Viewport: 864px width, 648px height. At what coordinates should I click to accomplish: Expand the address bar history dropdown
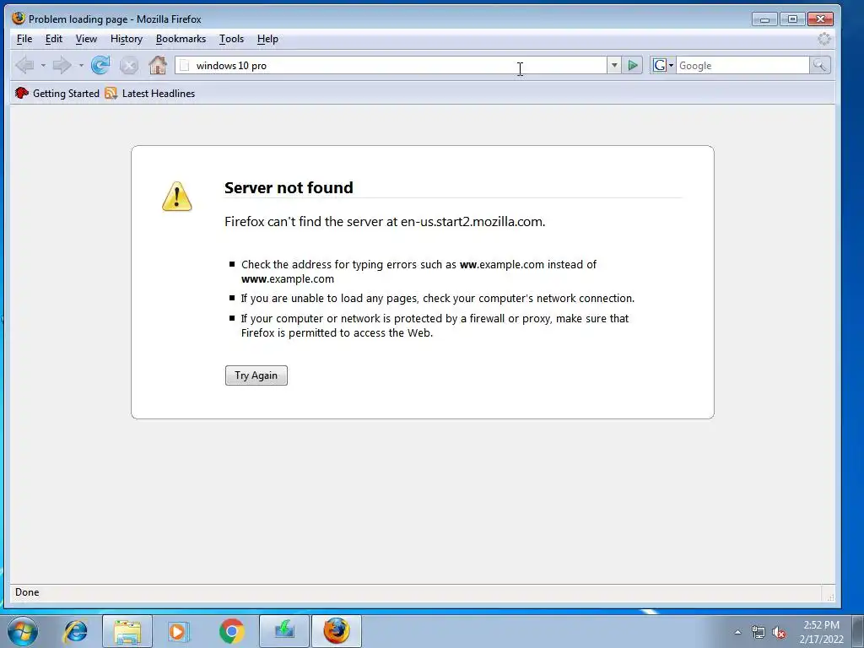(614, 66)
